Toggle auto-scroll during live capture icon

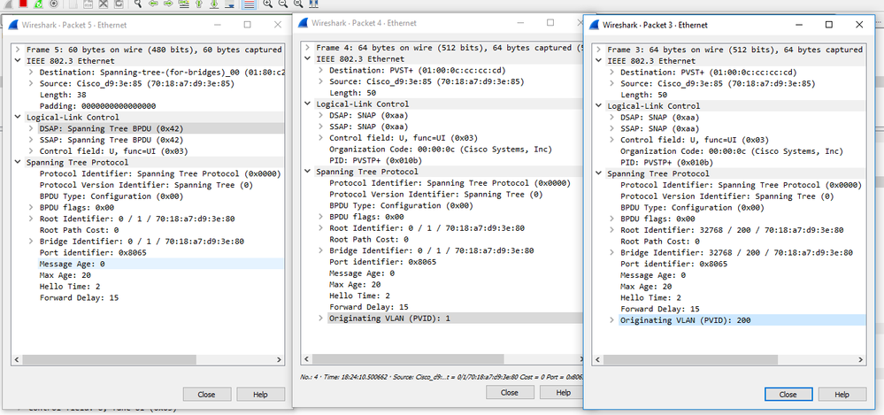229,4
